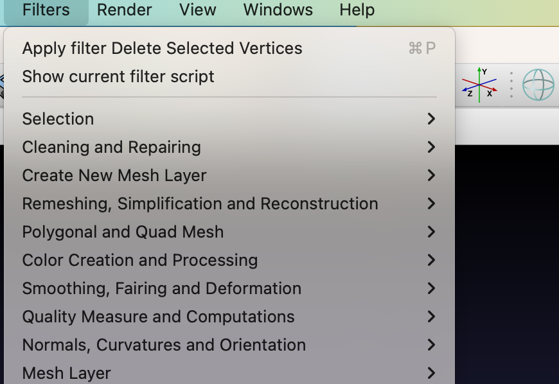Apply filter Delete Selected Vertices

click(162, 48)
